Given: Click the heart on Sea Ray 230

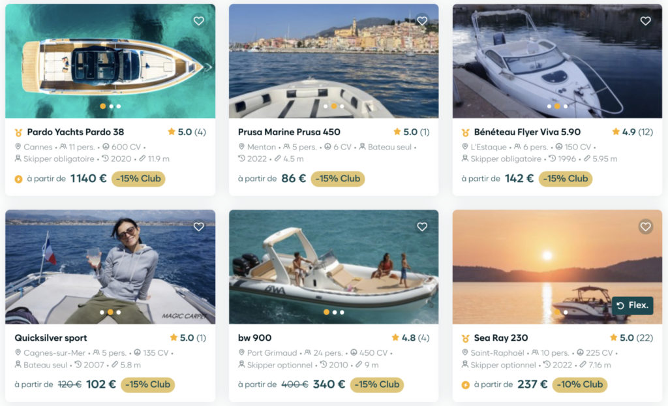Looking at the screenshot, I should pyautogui.click(x=645, y=226).
